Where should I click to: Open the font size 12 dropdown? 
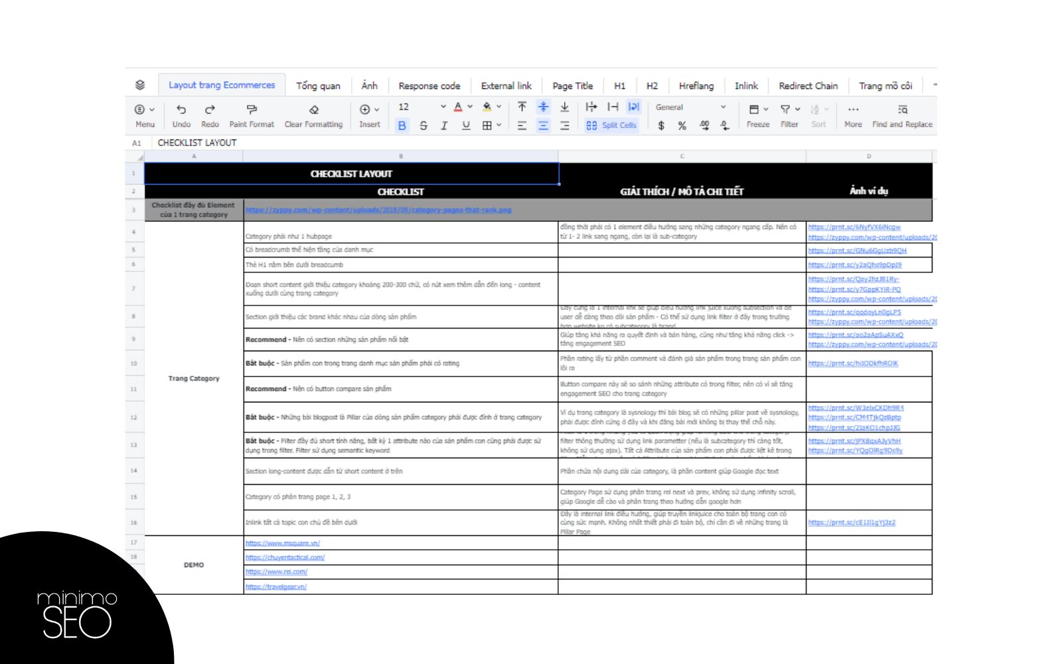coord(422,107)
